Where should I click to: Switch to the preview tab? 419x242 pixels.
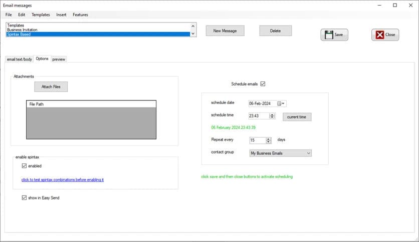pyautogui.click(x=59, y=59)
